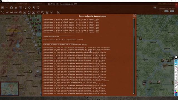Click the ДВИЖЕНИЕ mode label

tap(53, 4)
